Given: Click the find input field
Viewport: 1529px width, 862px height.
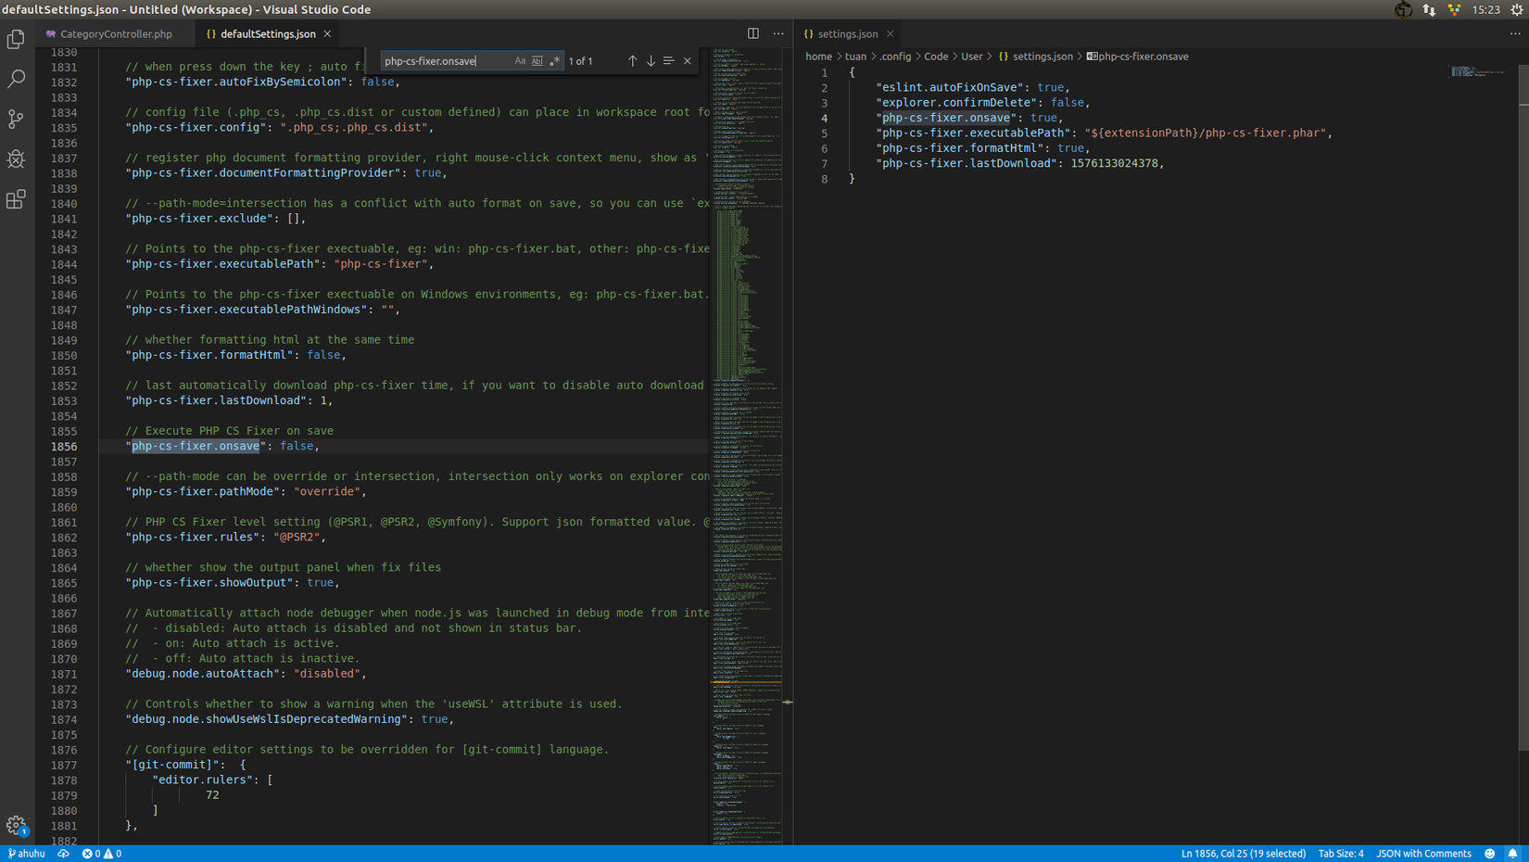Looking at the screenshot, I should click(x=445, y=61).
